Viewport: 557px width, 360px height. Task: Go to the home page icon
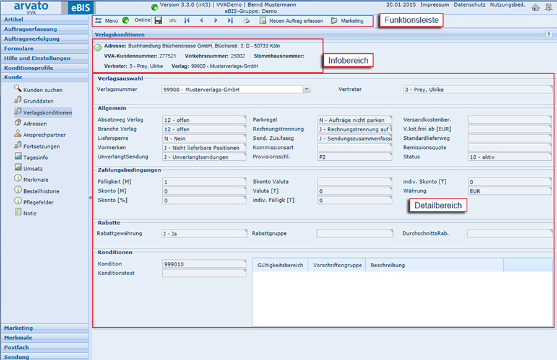click(x=535, y=7)
